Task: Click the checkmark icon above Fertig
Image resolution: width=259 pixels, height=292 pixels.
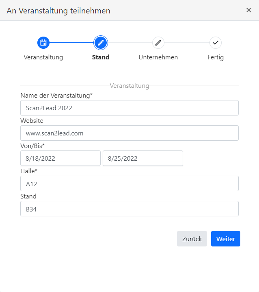Action: (x=216, y=43)
